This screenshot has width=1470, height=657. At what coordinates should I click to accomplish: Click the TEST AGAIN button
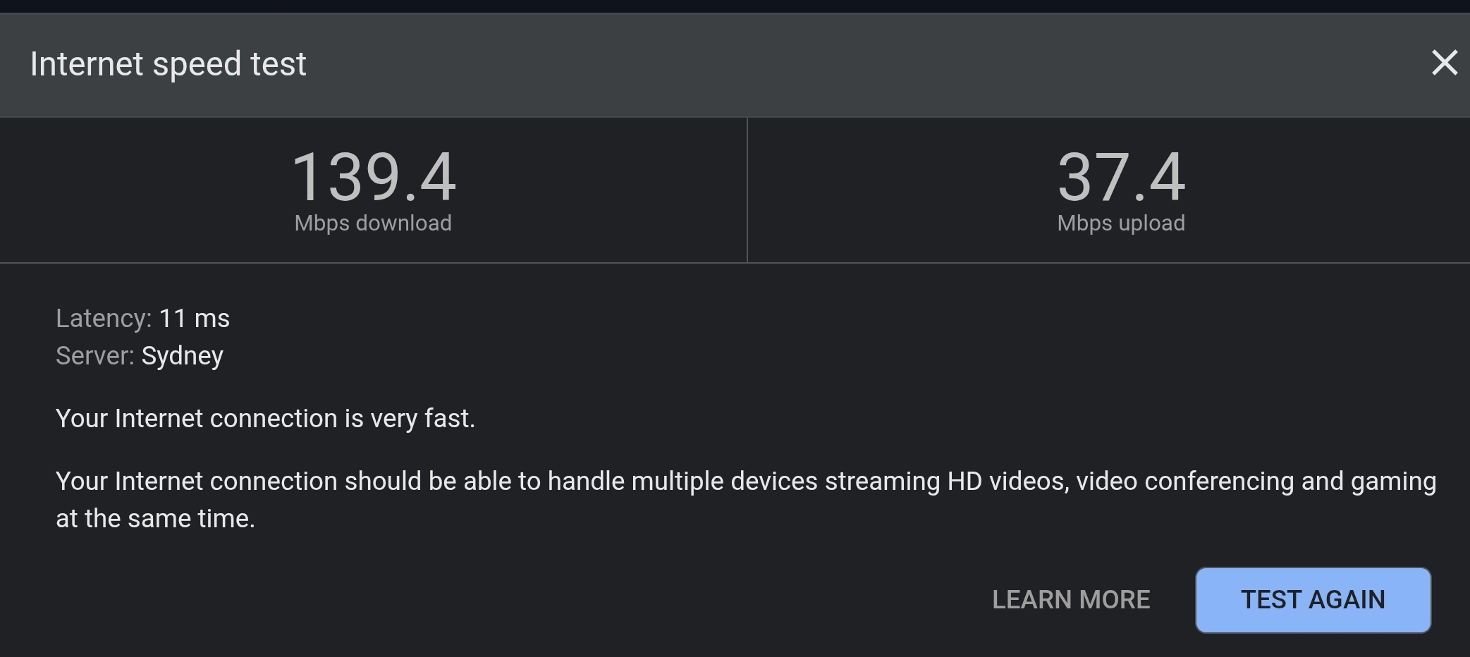1313,600
